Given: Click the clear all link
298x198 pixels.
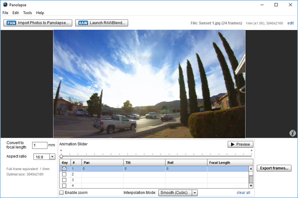Looking at the screenshot, I should click(243, 193).
